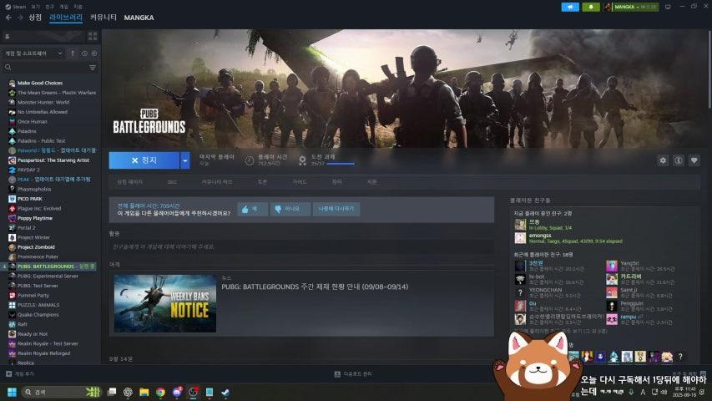Click the main page vertical scrollbar

click(x=709, y=69)
